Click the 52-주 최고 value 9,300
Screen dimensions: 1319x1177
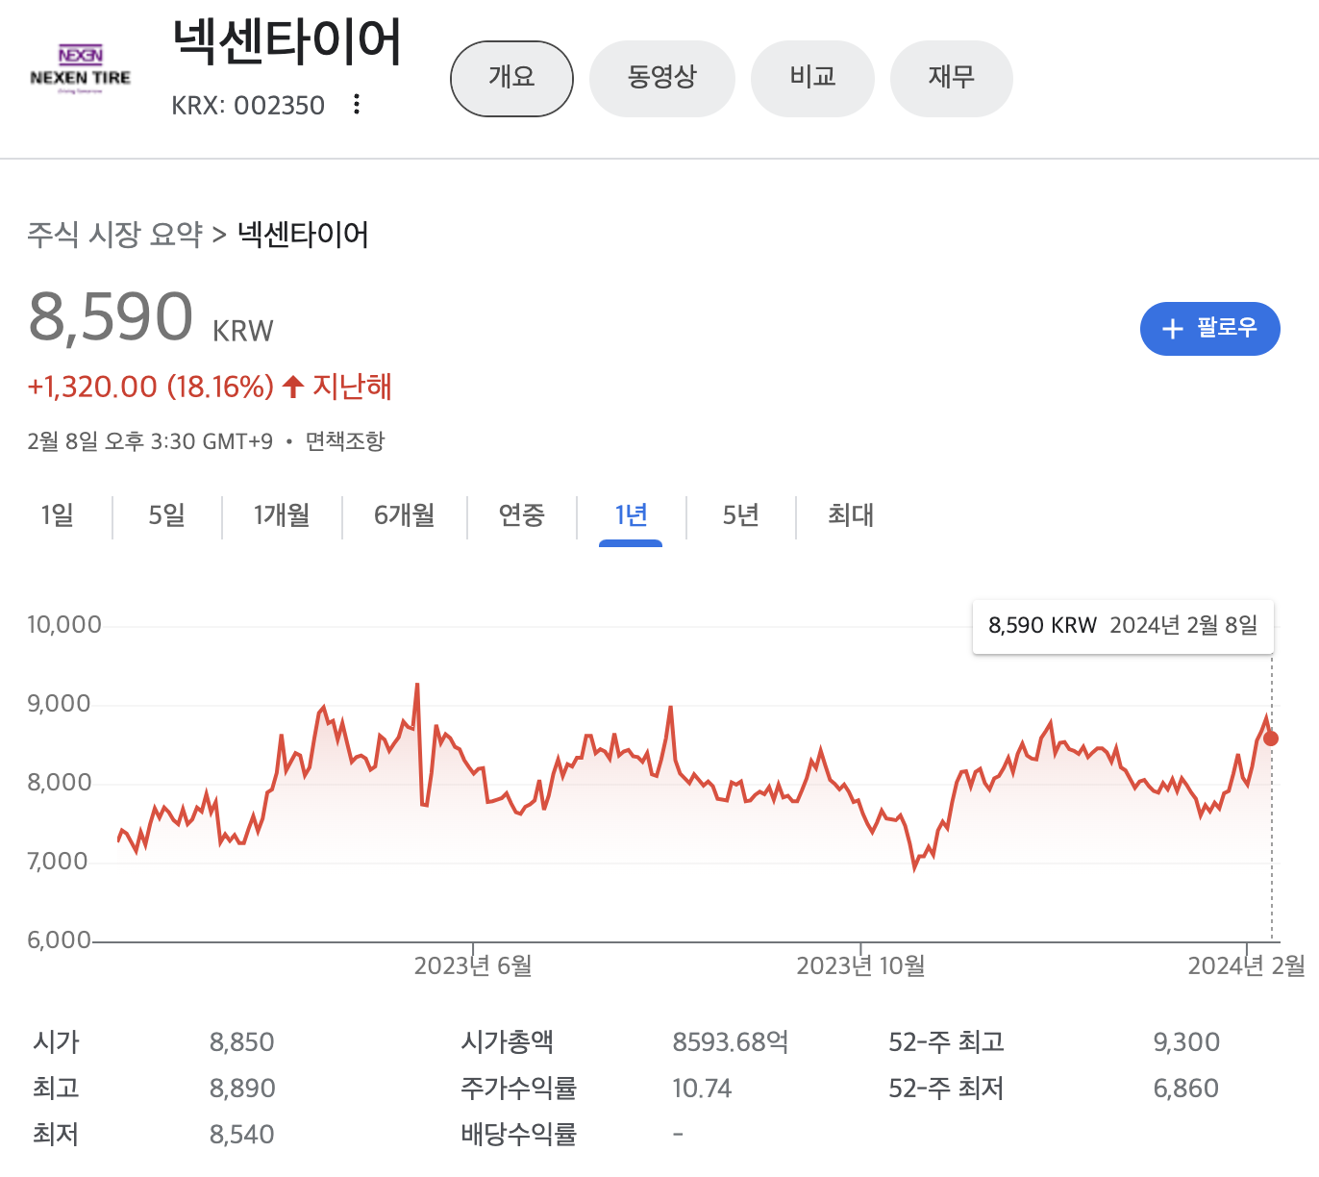point(1186,1042)
